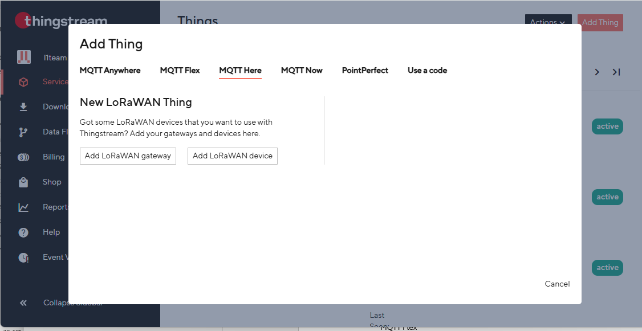Click the Billing coins icon
The width and height of the screenshot is (642, 331).
pos(23,157)
